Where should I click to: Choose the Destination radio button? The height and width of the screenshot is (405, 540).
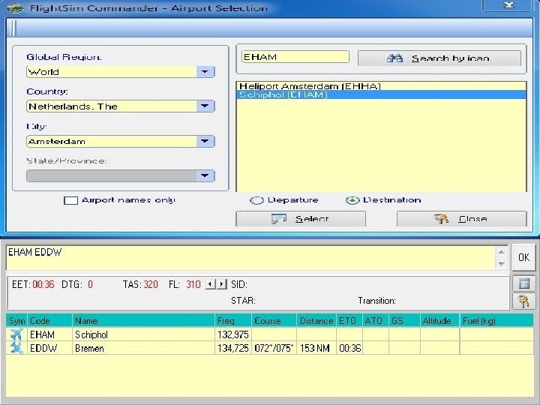(x=352, y=200)
